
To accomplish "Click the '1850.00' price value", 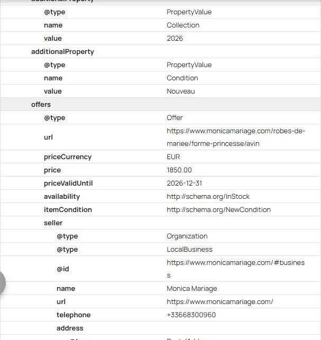I will pos(179,170).
